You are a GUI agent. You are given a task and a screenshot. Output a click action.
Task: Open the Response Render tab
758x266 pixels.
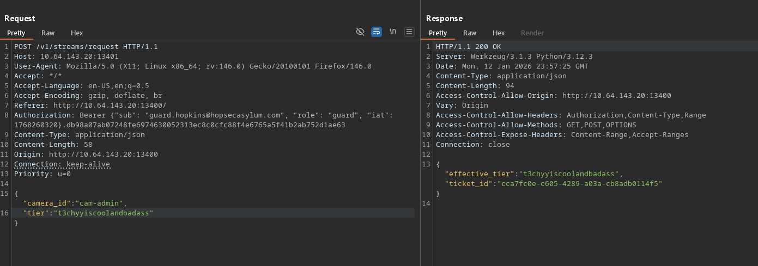coord(532,33)
